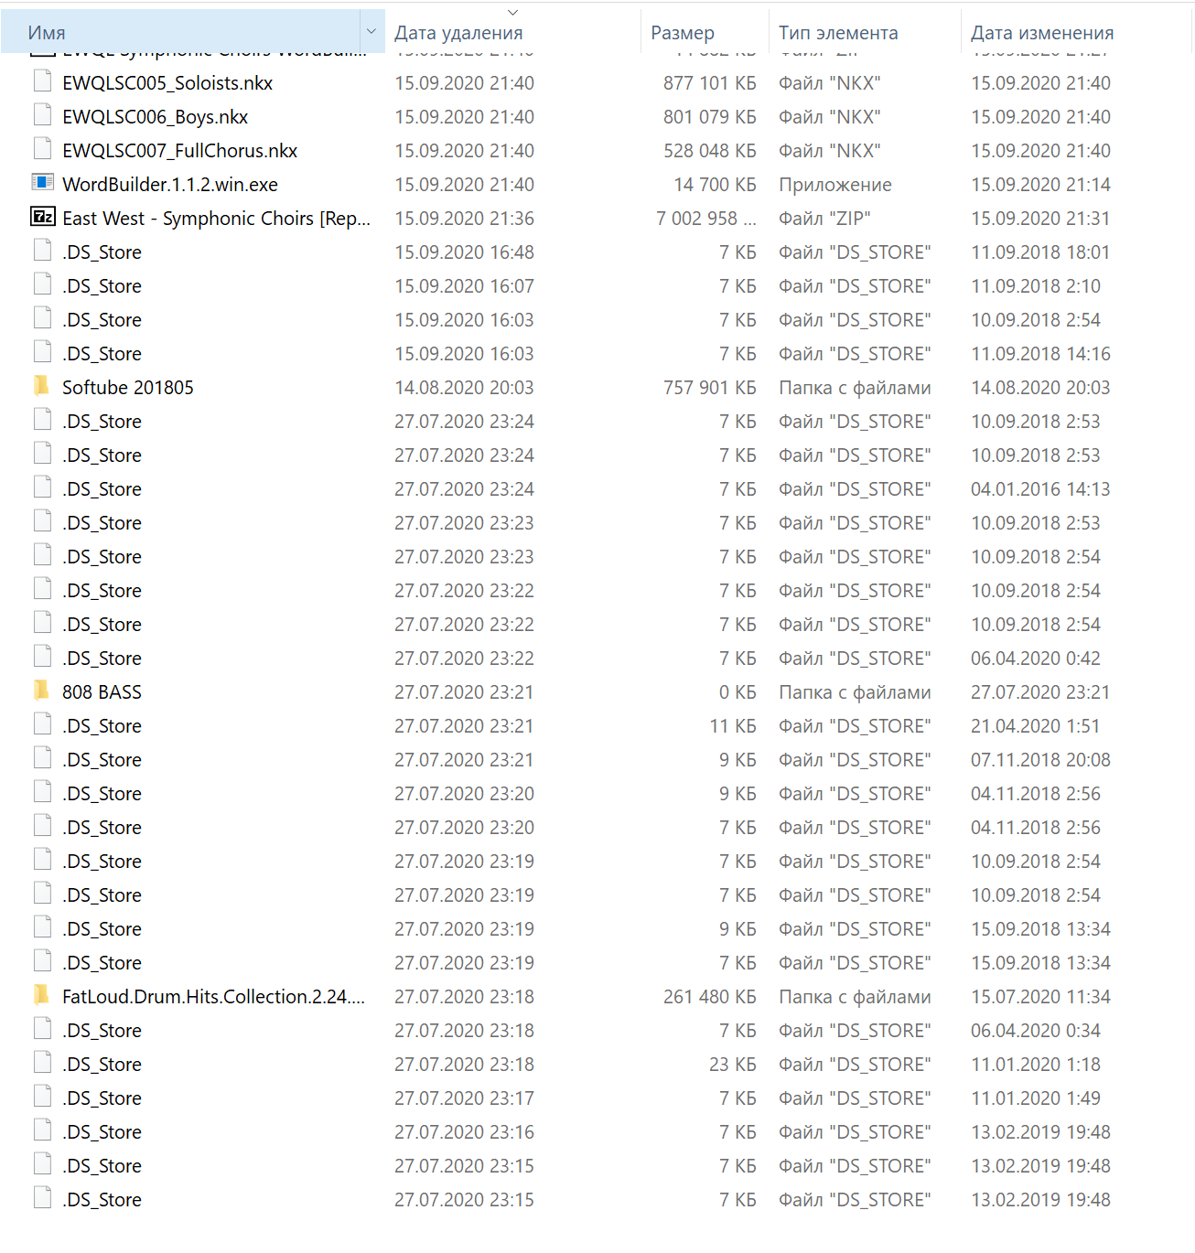
Task: Click the size cell 877 101 КБ
Action: [710, 83]
